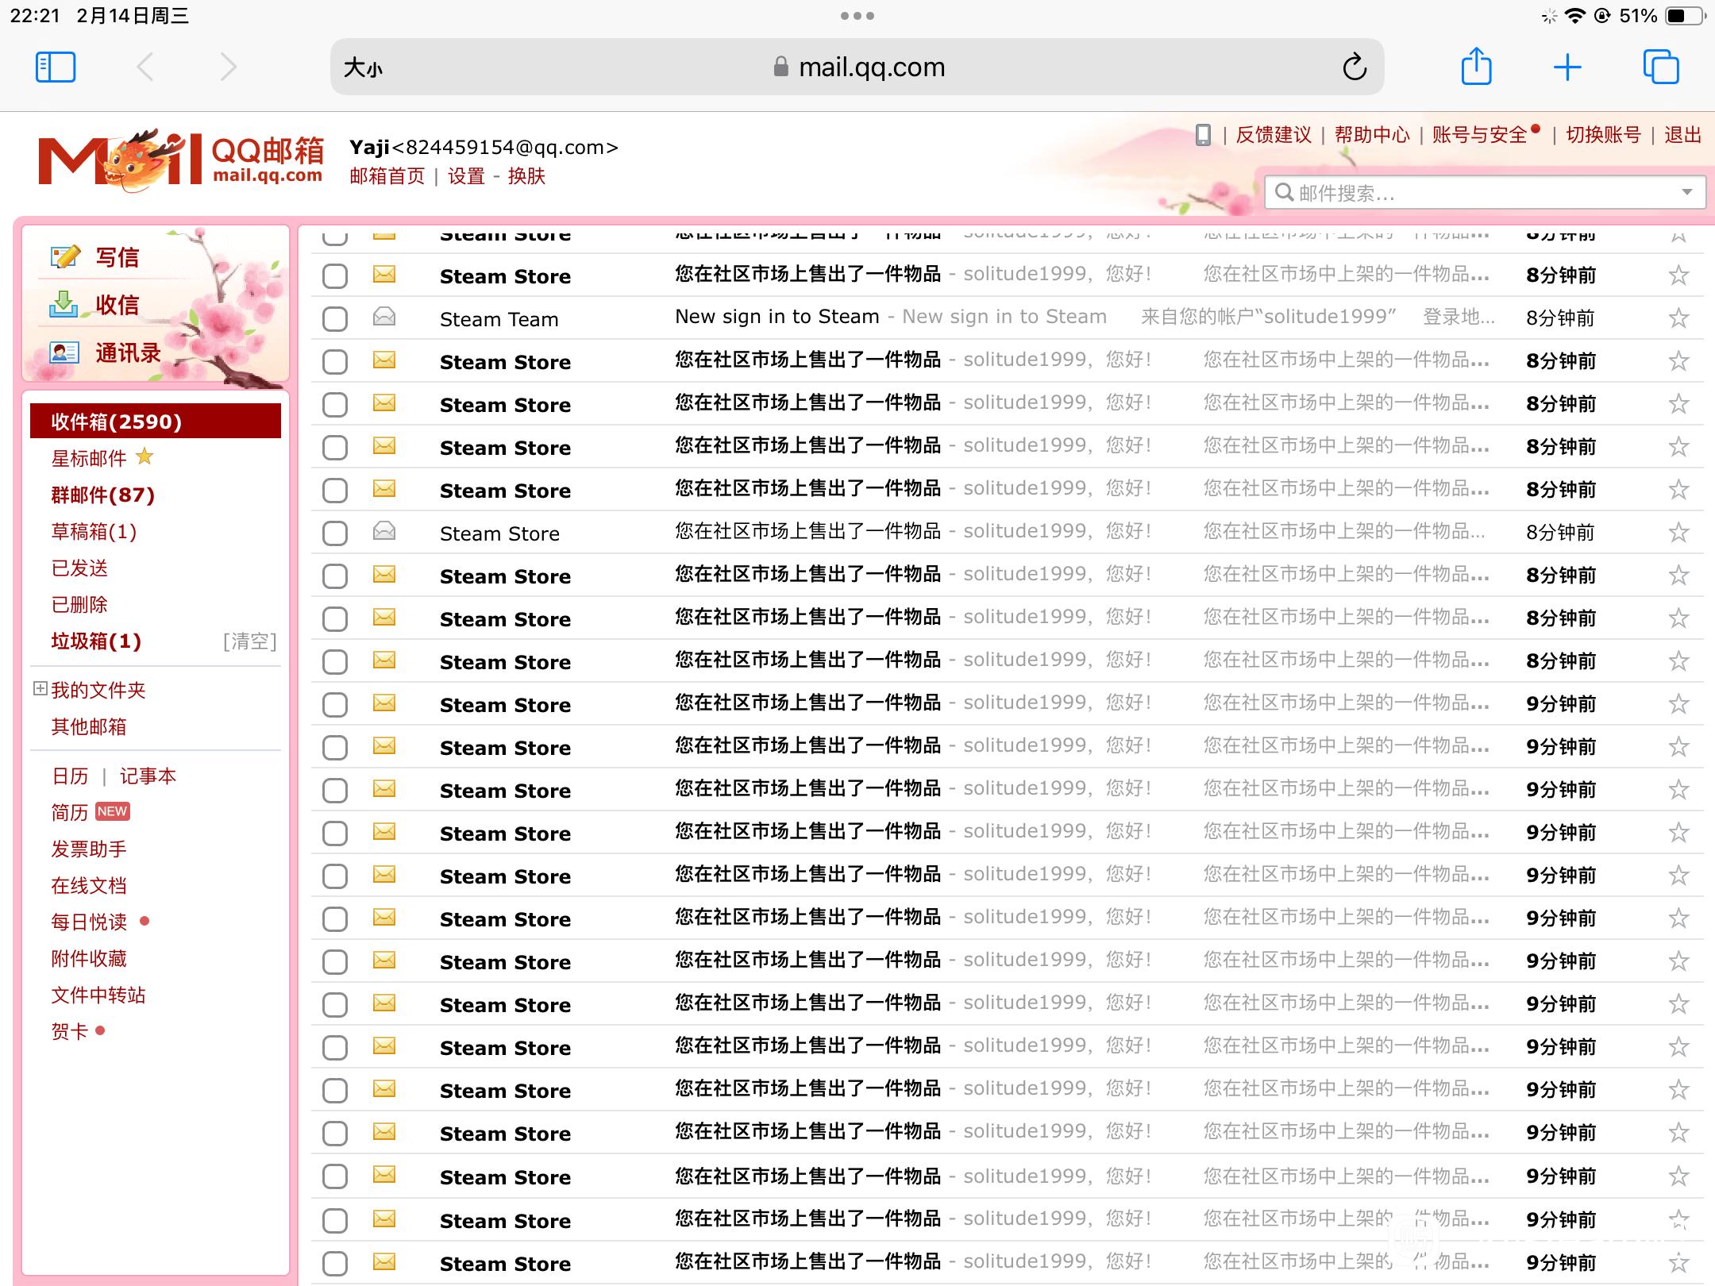Reload the mail.qq.com page
Viewport: 1715px width, 1286px height.
[1355, 67]
